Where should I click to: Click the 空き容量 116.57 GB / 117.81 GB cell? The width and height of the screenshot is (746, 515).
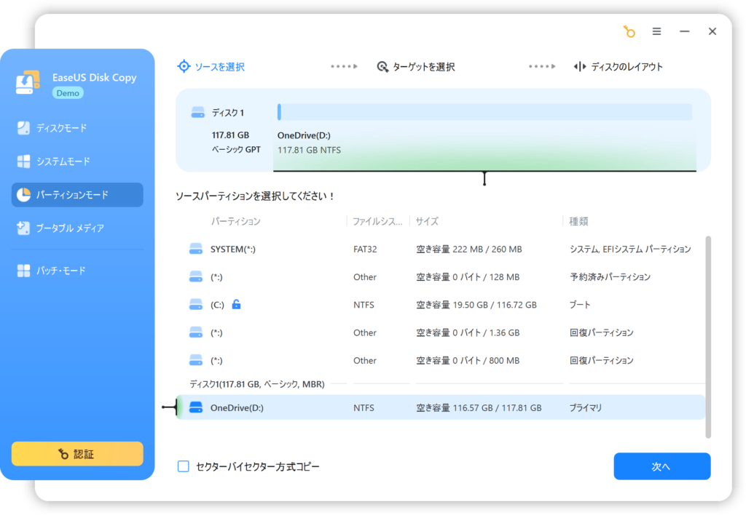point(479,407)
